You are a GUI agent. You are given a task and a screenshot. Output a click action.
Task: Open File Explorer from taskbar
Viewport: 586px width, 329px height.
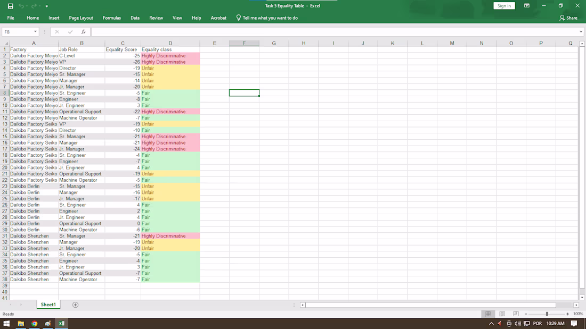coord(21,323)
